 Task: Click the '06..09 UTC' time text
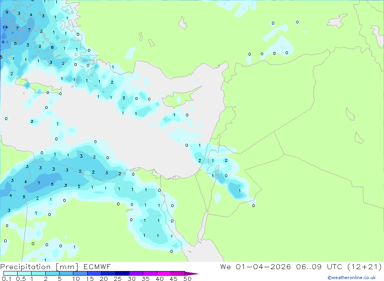tap(319, 267)
